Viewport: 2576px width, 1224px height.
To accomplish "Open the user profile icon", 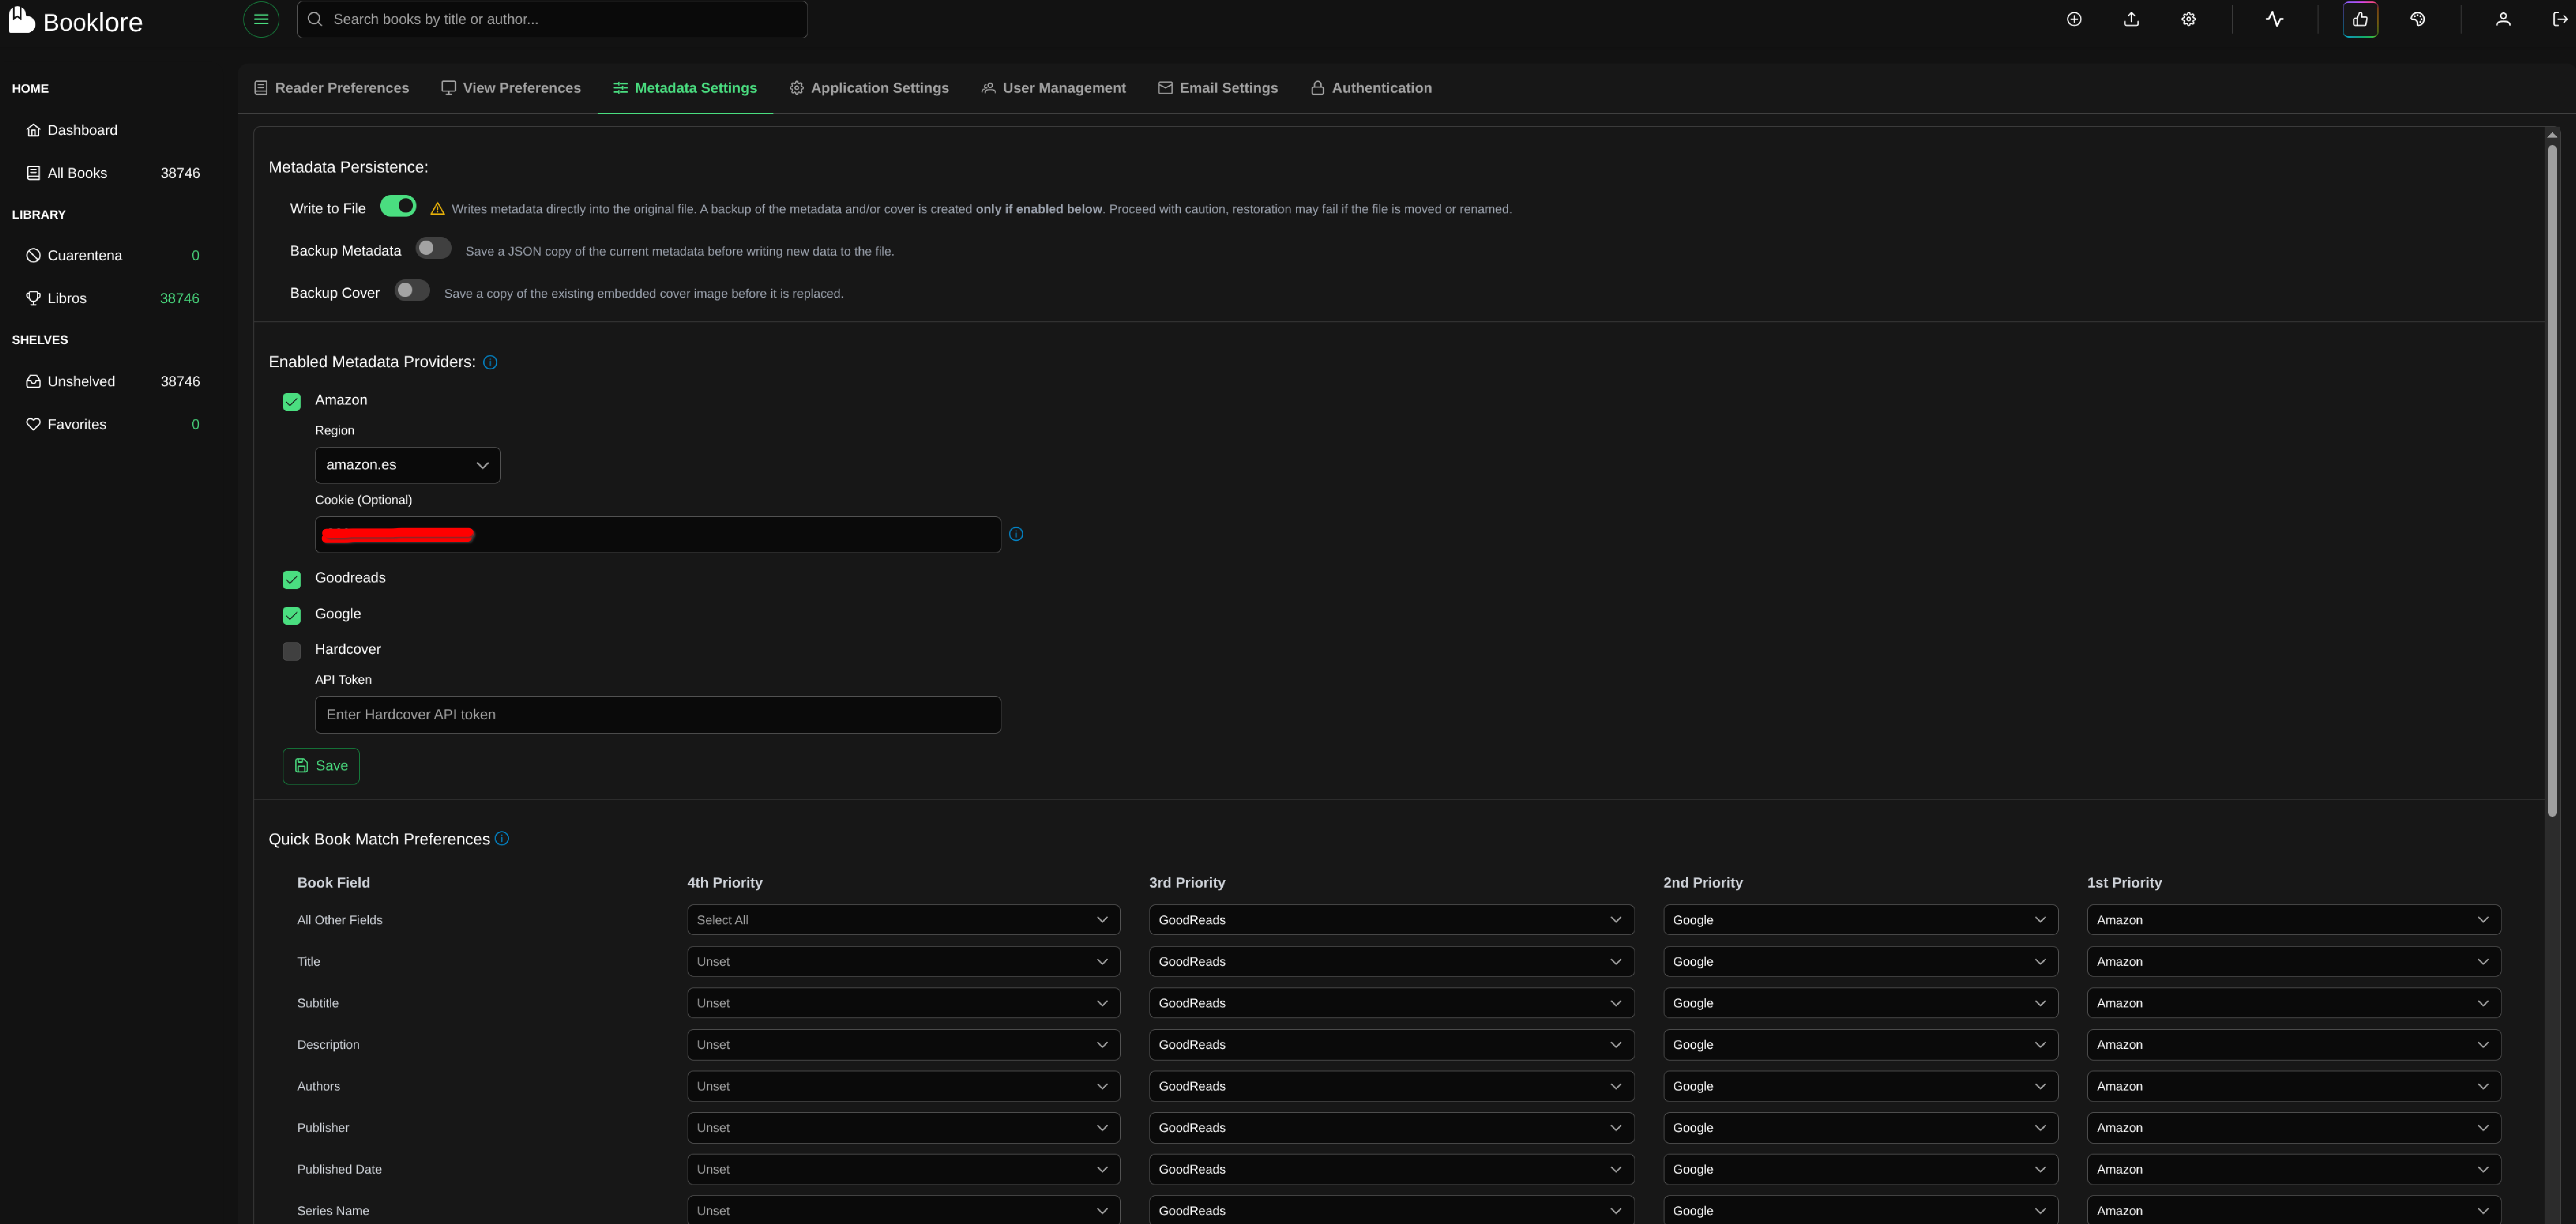I will 2503,19.
